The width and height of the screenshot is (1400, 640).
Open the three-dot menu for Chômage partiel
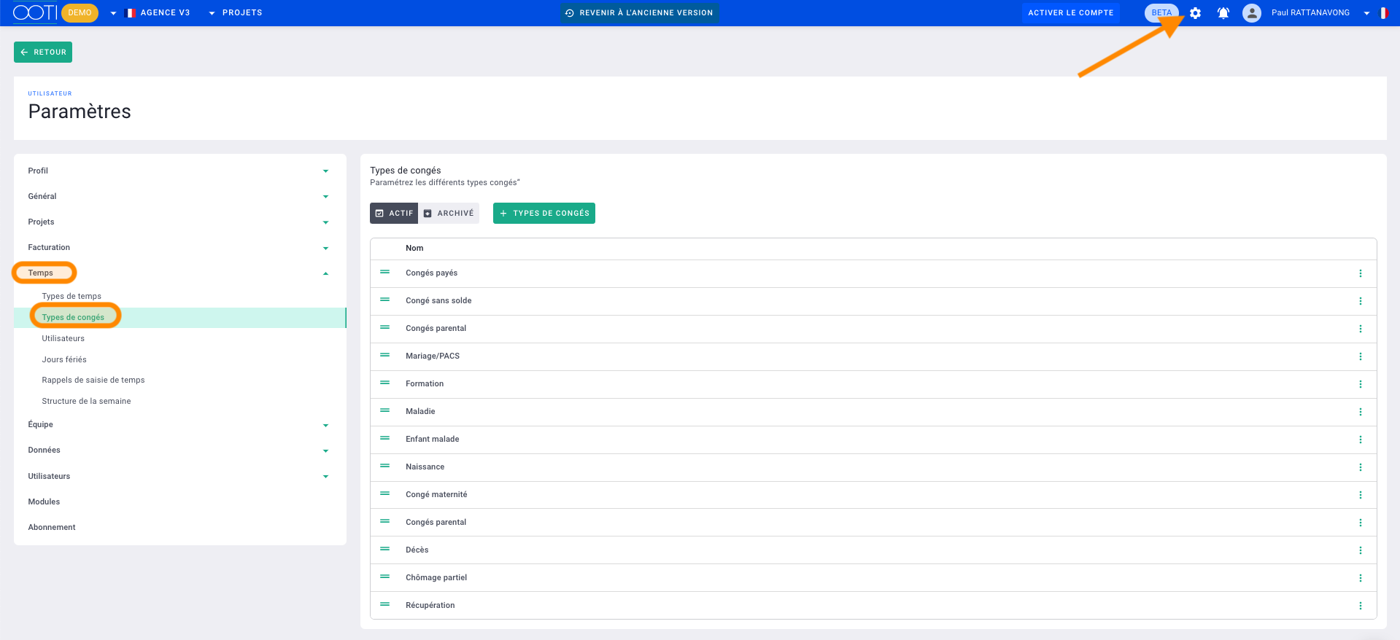tap(1361, 578)
